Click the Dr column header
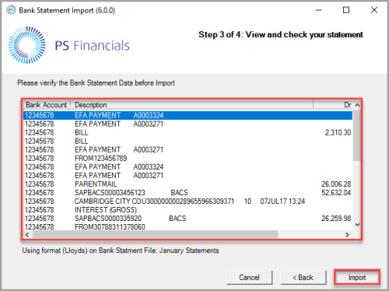The height and width of the screenshot is (291, 389). point(333,105)
